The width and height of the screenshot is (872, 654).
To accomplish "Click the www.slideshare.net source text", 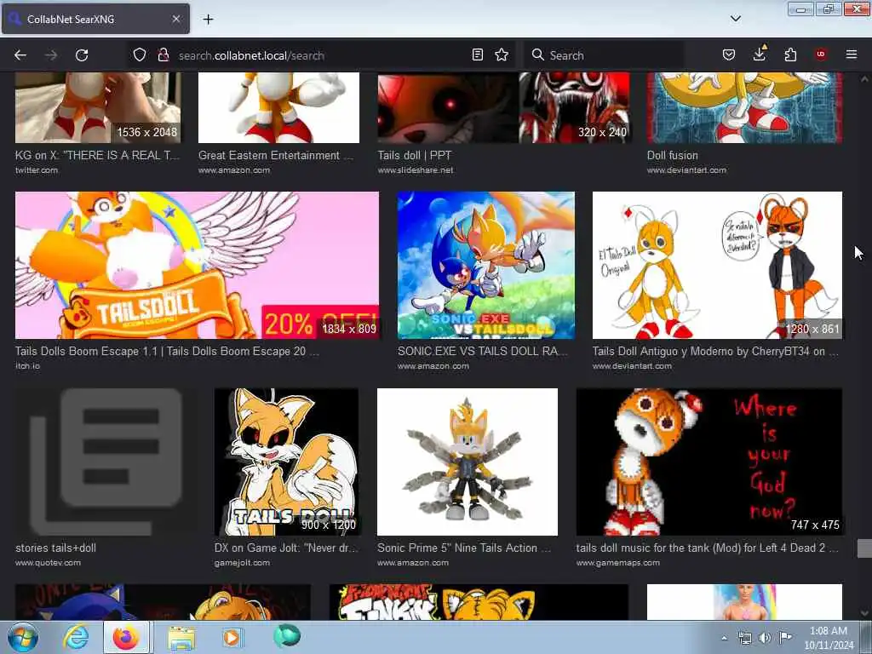I will (416, 170).
